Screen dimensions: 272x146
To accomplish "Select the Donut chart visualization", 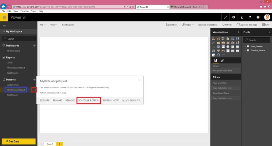I will point(218,55).
